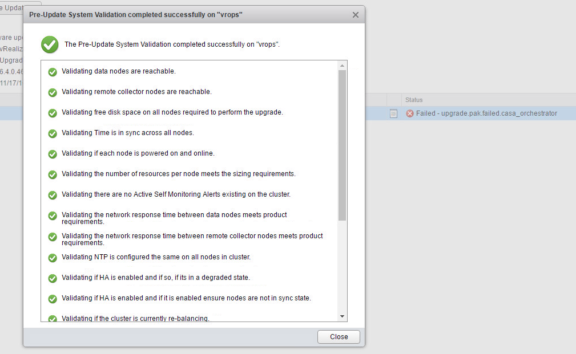The width and height of the screenshot is (576, 354).
Task: Click checkmark beside HA degraded state validation
Action: 53,278
